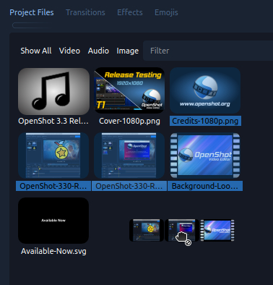Filter project files by Video
This screenshot has width=273, height=285.
coord(69,51)
